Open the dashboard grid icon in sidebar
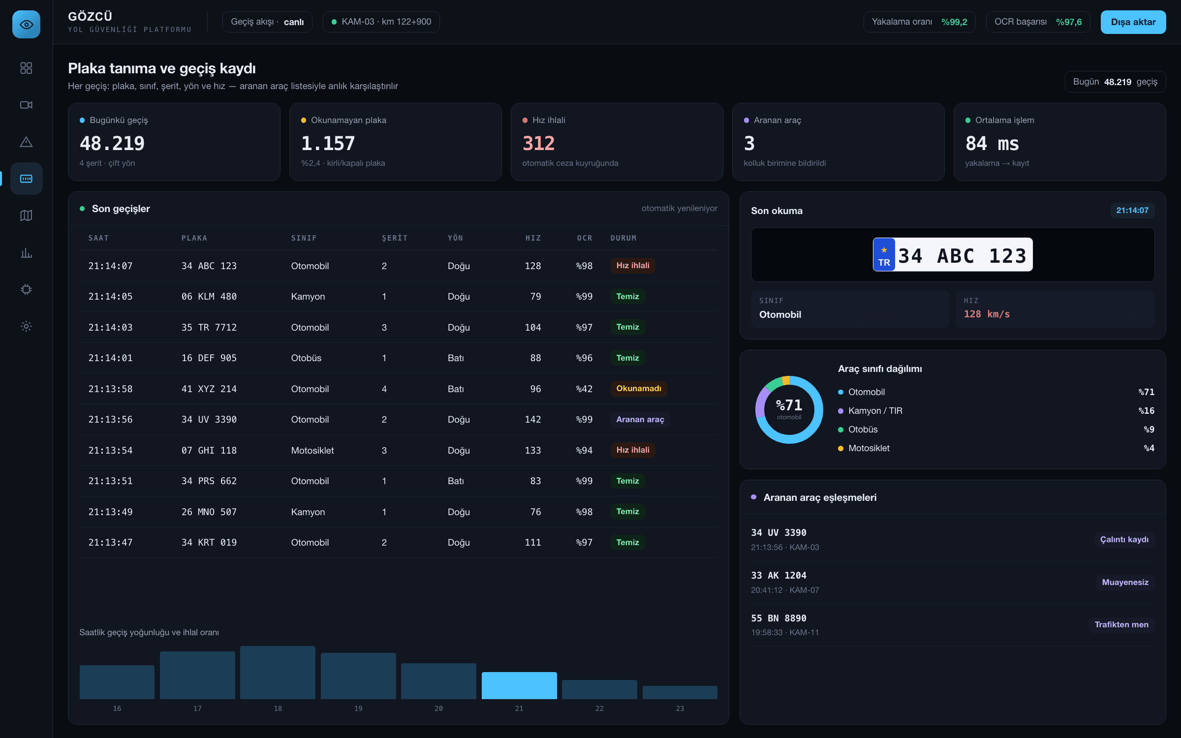This screenshot has height=738, width=1181. point(26,68)
